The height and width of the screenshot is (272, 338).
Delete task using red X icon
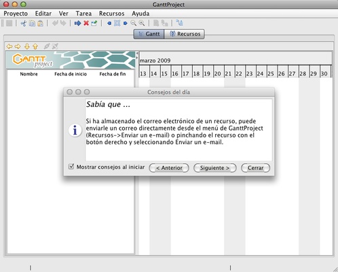pos(86,23)
